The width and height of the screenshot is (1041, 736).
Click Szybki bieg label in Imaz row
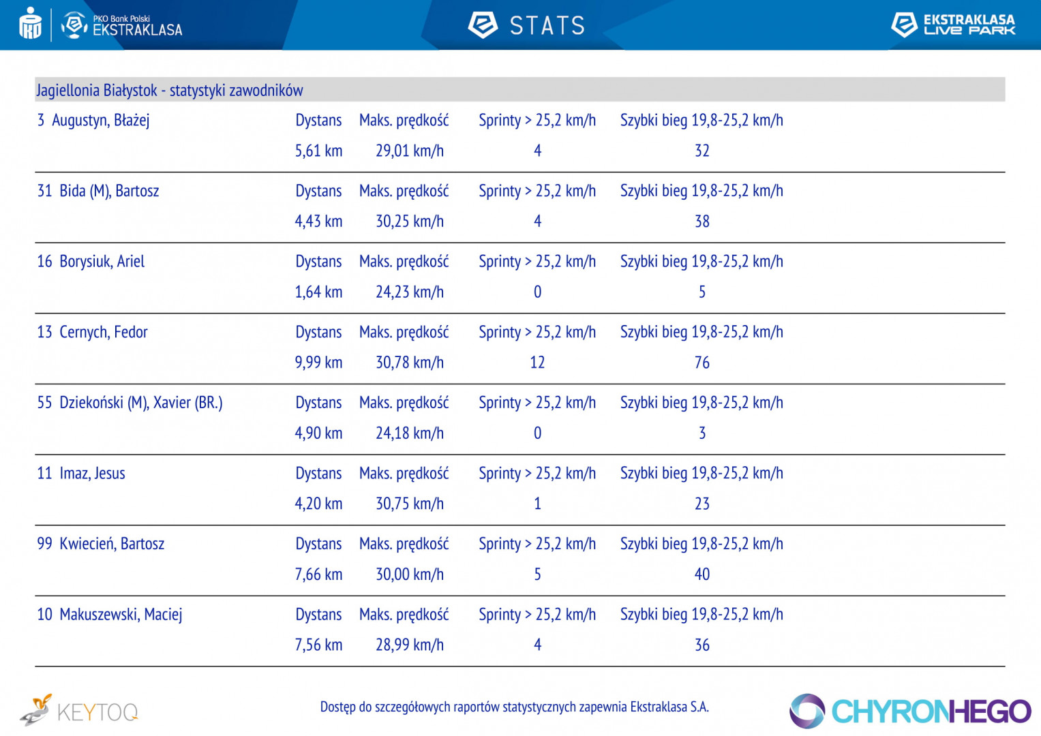(701, 474)
